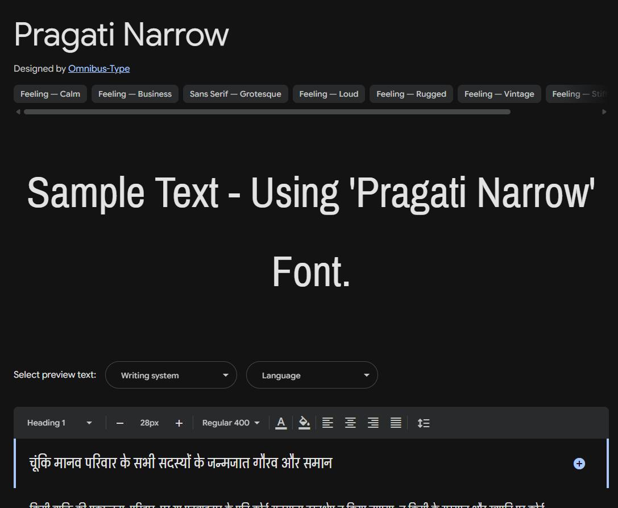This screenshot has height=508, width=618.
Task: Align text right
Action: click(x=373, y=423)
